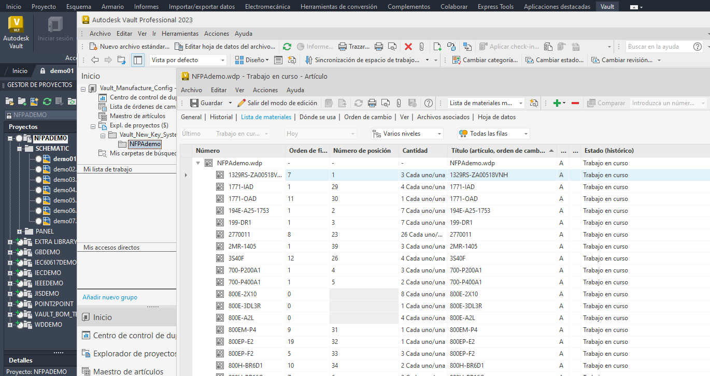The height and width of the screenshot is (376, 710).
Task: Toggle the status circle beside demo07 drawing
Action: tap(38, 221)
